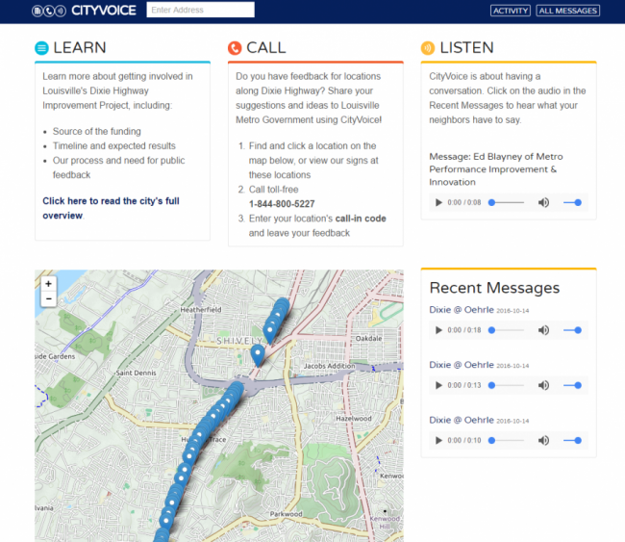The image size is (625, 542).
Task: Mute the 0:10 Dixie @ Oehrle audio
Action: (x=543, y=440)
